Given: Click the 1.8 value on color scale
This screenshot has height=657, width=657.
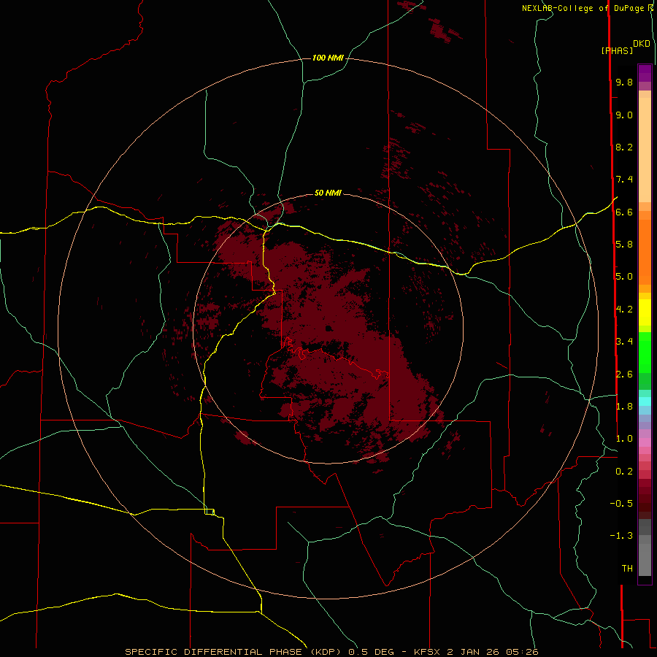Looking at the screenshot, I should (x=624, y=407).
